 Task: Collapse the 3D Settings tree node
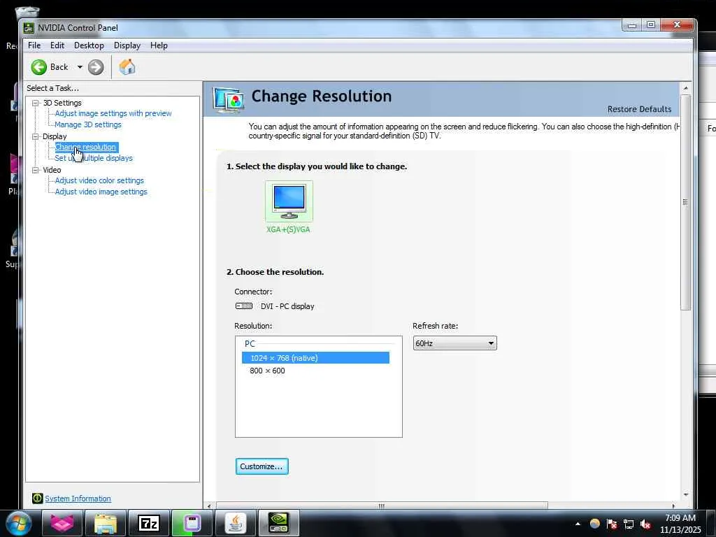35,103
